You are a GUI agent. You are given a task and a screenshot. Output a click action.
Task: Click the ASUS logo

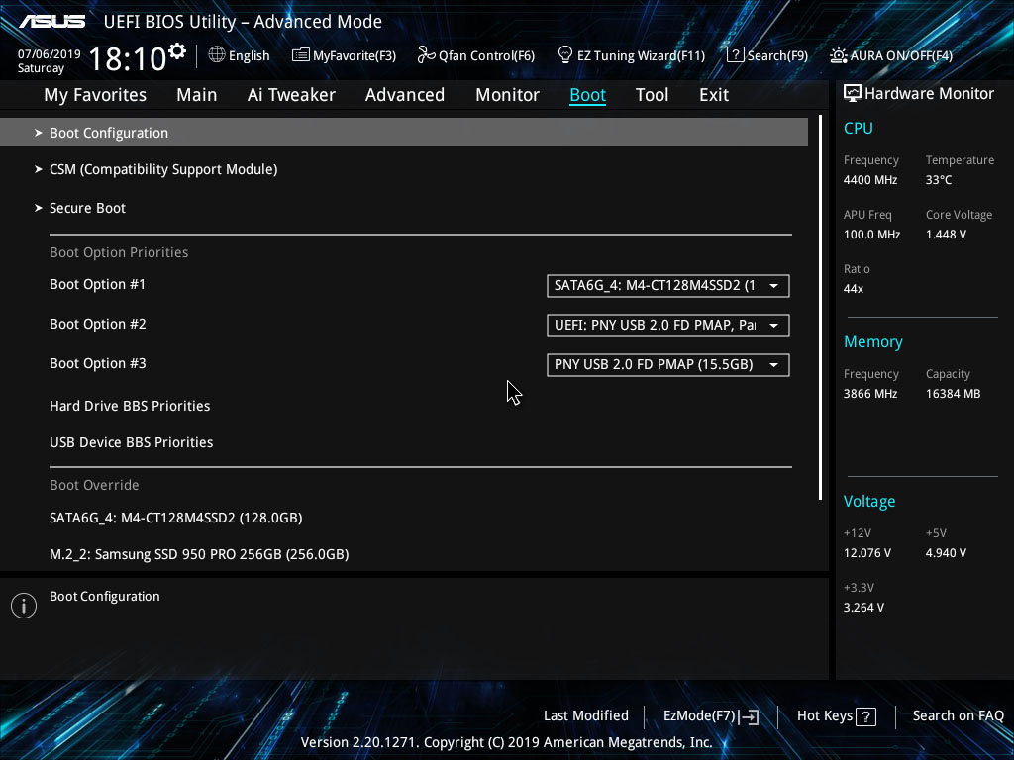pyautogui.click(x=51, y=22)
